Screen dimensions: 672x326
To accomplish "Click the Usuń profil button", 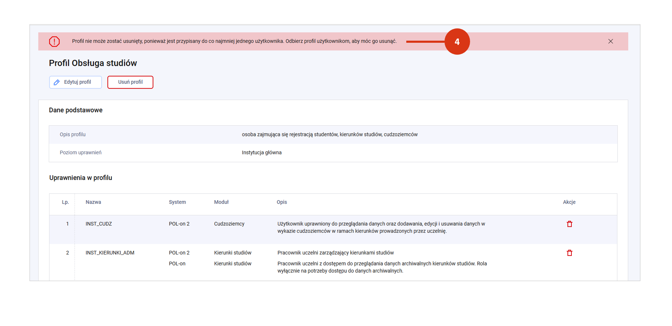I will tap(130, 82).
